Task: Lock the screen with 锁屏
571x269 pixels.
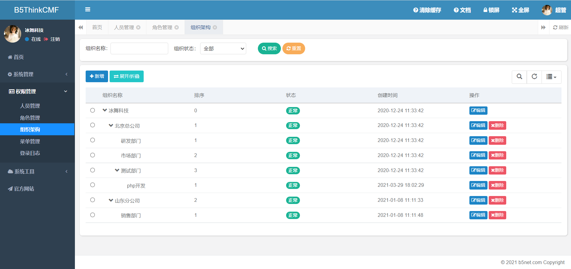Action: click(x=491, y=10)
